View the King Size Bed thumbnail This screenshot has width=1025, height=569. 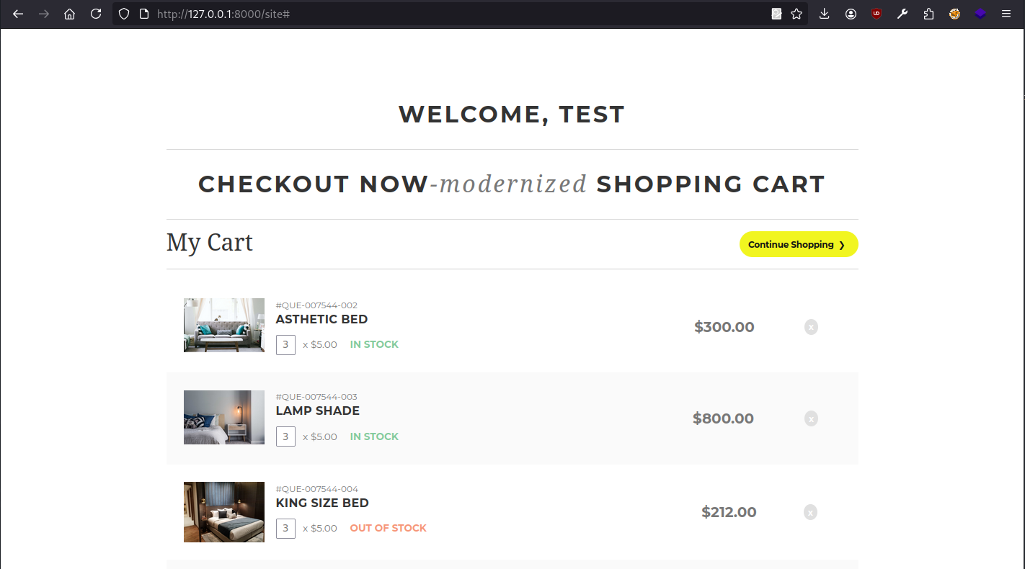[223, 511]
